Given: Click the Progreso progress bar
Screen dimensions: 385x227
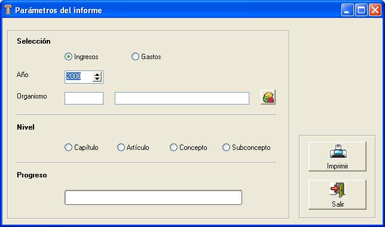Looking at the screenshot, I should pyautogui.click(x=153, y=197).
